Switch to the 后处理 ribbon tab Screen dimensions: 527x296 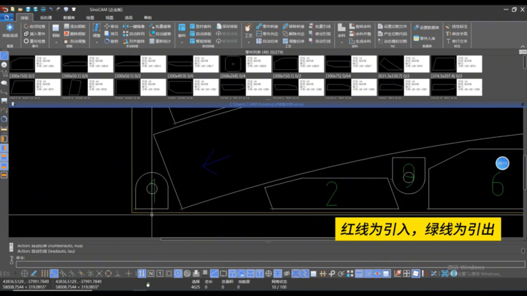pos(46,17)
